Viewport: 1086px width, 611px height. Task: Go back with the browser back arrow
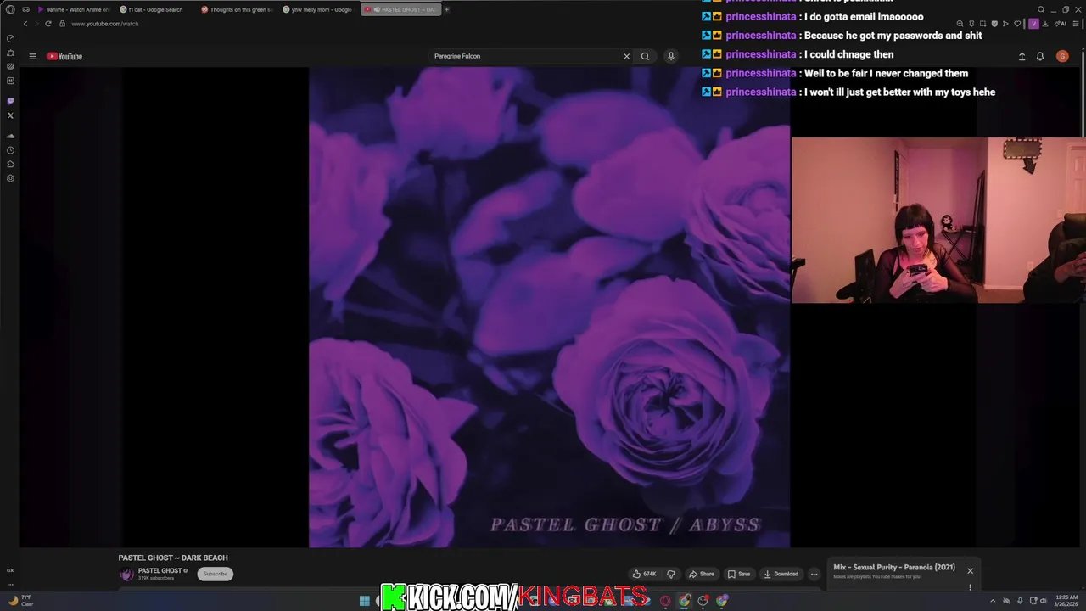pyautogui.click(x=25, y=24)
